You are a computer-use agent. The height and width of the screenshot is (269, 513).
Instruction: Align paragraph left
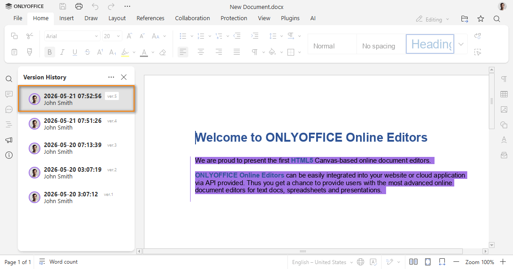pyautogui.click(x=183, y=52)
